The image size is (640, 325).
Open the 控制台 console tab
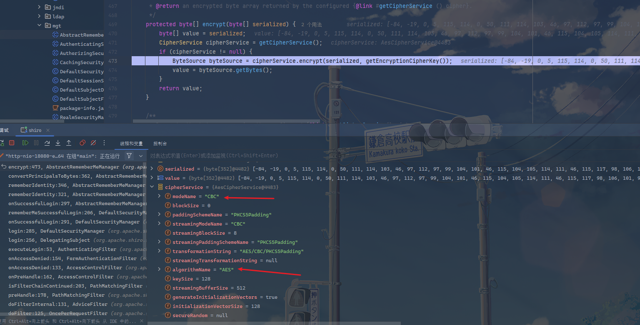(x=160, y=144)
